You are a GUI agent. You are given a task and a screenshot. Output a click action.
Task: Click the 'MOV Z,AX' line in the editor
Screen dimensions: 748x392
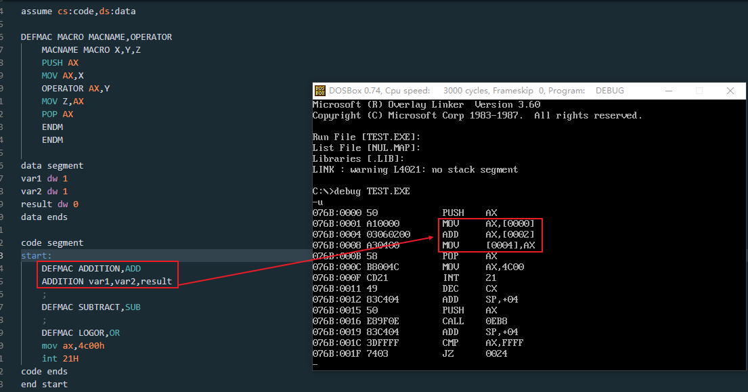(x=62, y=101)
